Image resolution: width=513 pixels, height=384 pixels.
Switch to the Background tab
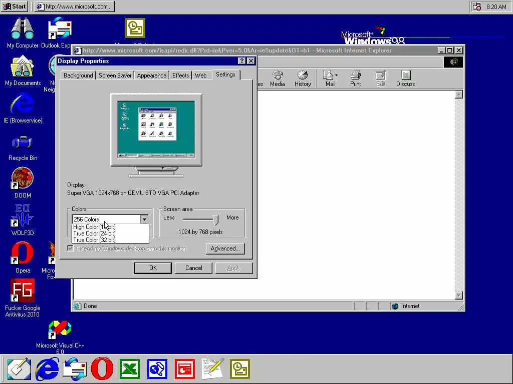(x=78, y=75)
